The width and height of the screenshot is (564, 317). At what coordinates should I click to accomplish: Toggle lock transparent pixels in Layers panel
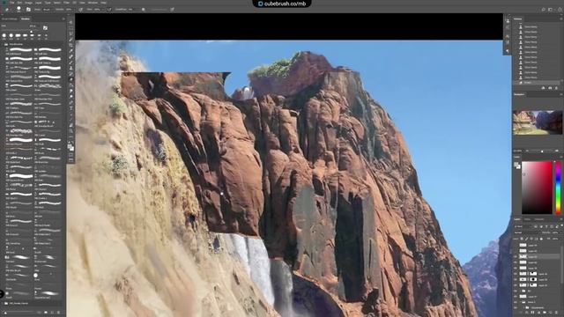point(522,239)
